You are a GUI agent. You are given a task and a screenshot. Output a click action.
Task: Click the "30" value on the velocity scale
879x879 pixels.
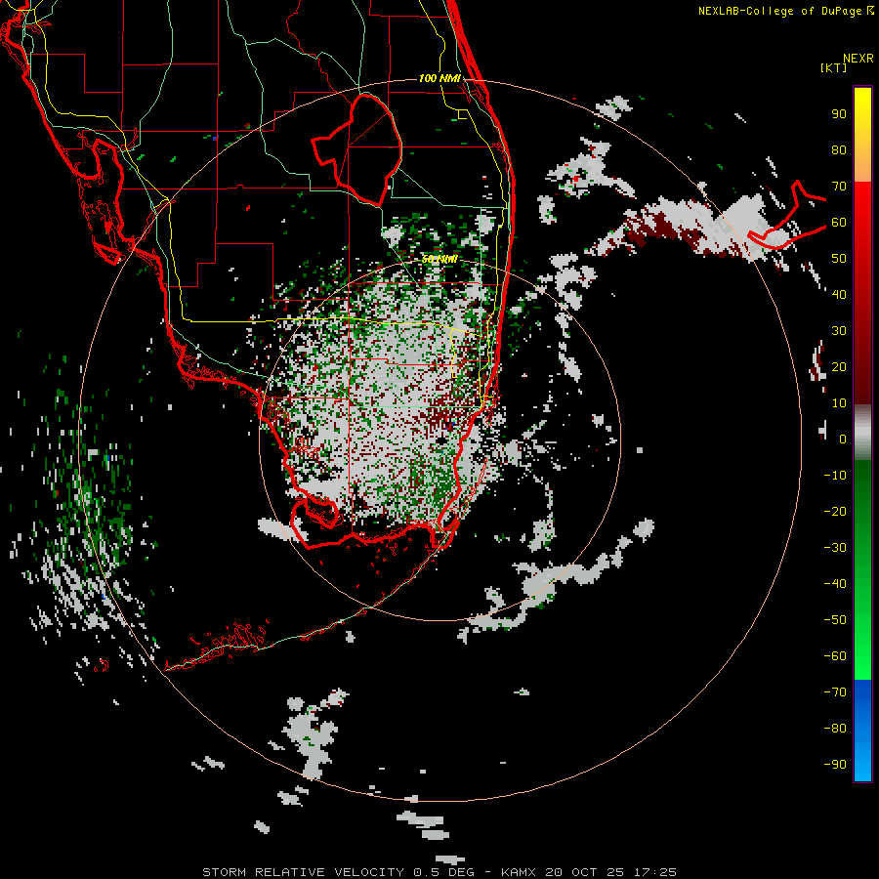point(839,331)
